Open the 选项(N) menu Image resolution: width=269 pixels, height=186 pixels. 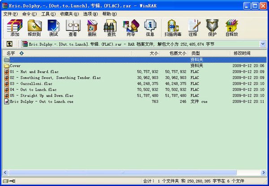(91, 14)
